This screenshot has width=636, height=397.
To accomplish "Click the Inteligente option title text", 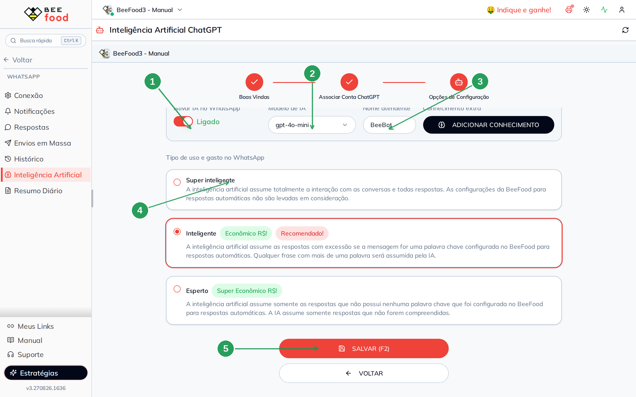I will tap(201, 233).
